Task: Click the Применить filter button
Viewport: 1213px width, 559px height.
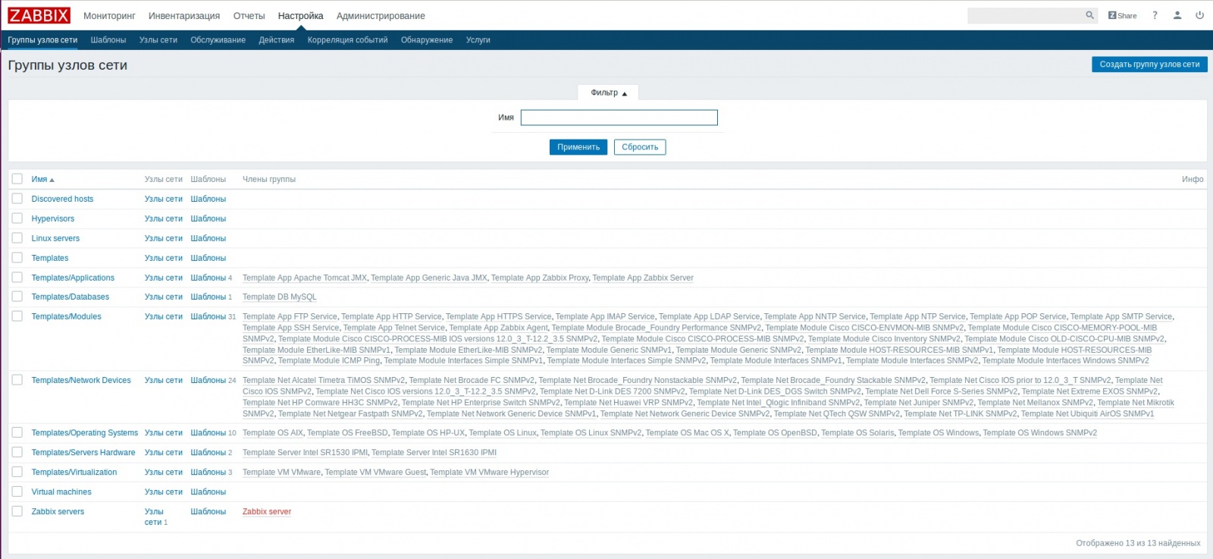Action: [578, 147]
